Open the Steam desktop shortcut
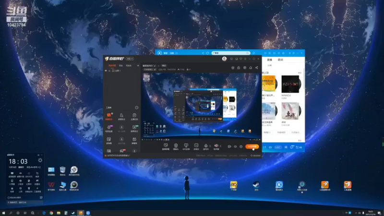The height and width of the screenshot is (216, 384). click(256, 186)
